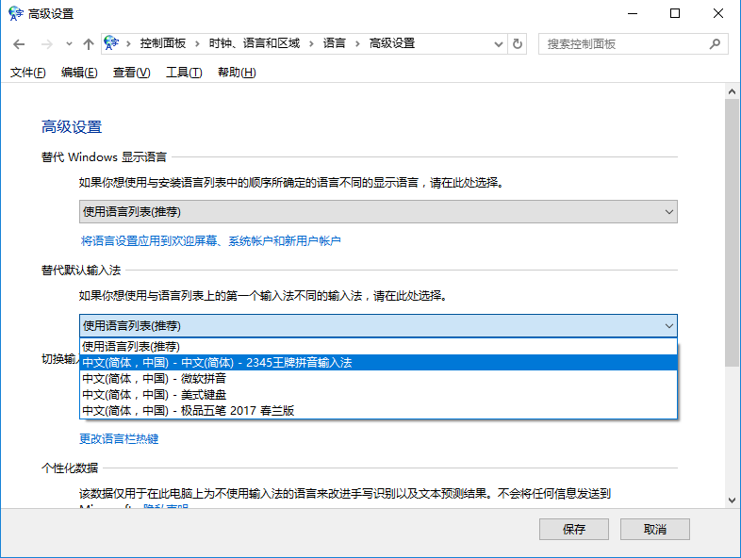Open the 查看(V) menu
Viewport: 741px width, 558px height.
coord(131,73)
